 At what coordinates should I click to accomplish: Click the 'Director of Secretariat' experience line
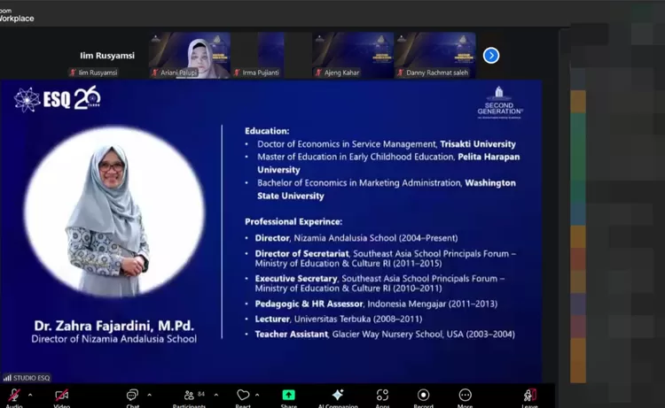(x=386, y=258)
